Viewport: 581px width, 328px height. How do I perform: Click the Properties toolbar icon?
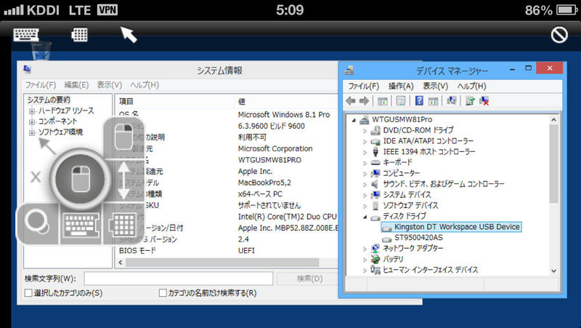tap(401, 101)
